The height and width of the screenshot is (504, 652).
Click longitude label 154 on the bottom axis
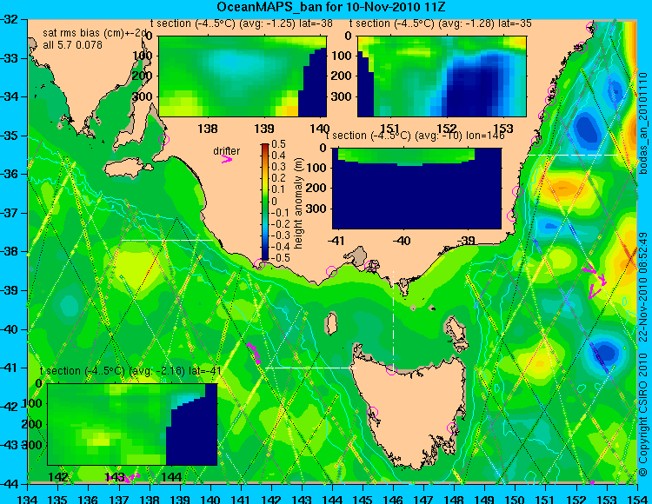[x=637, y=499]
